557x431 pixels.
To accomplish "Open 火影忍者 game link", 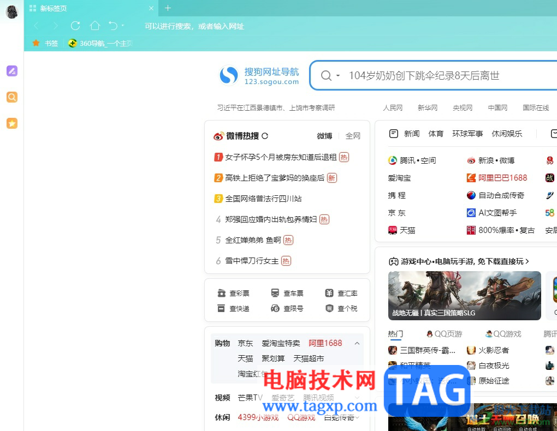I will tap(488, 350).
